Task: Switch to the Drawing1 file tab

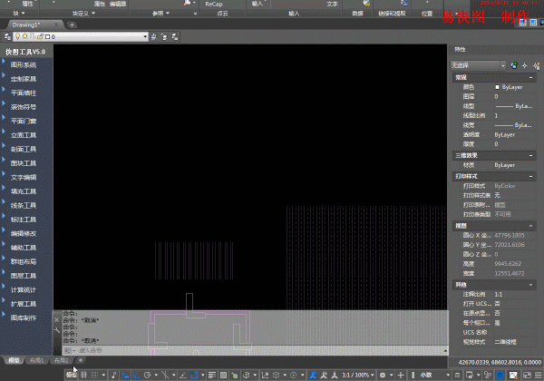Action: point(33,24)
